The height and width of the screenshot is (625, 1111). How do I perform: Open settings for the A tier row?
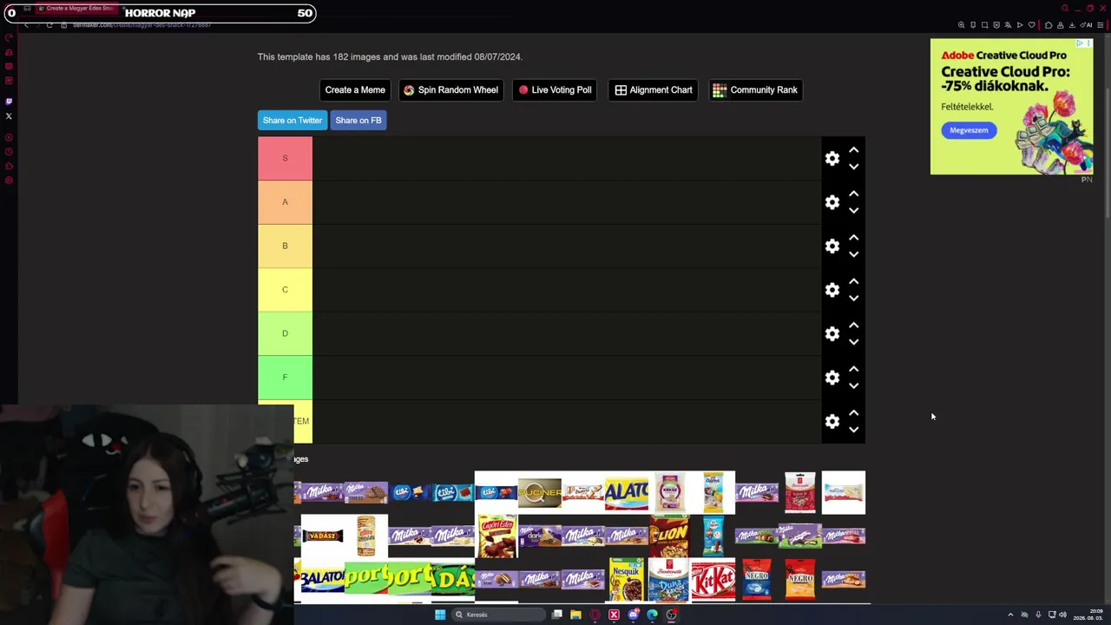coord(832,202)
